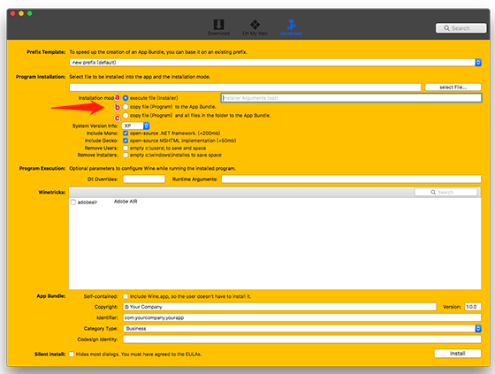Click the Install button

[458, 354]
